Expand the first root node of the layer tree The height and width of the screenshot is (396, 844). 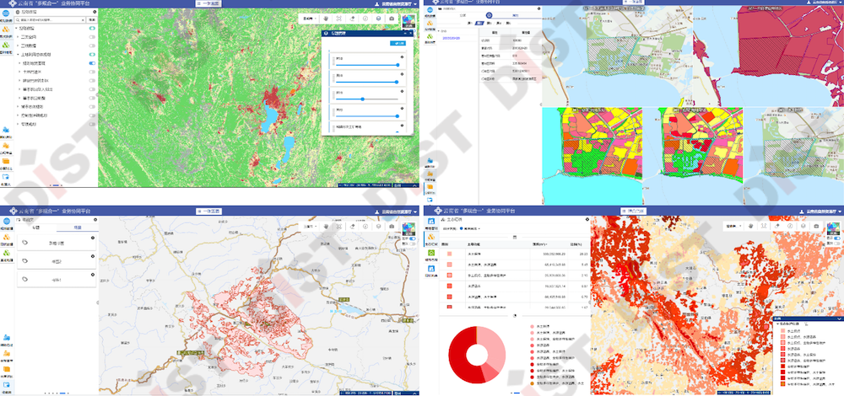(19, 28)
